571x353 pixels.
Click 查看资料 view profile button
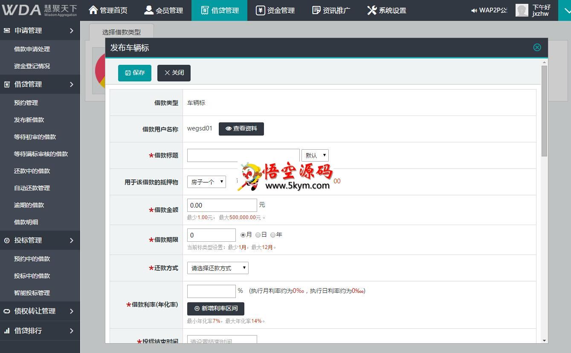241,129
